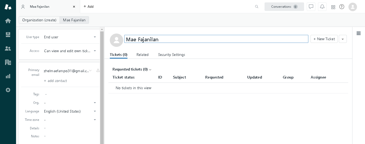Open the chat bubble icon
The width and height of the screenshot is (365, 144).
coord(311,7)
